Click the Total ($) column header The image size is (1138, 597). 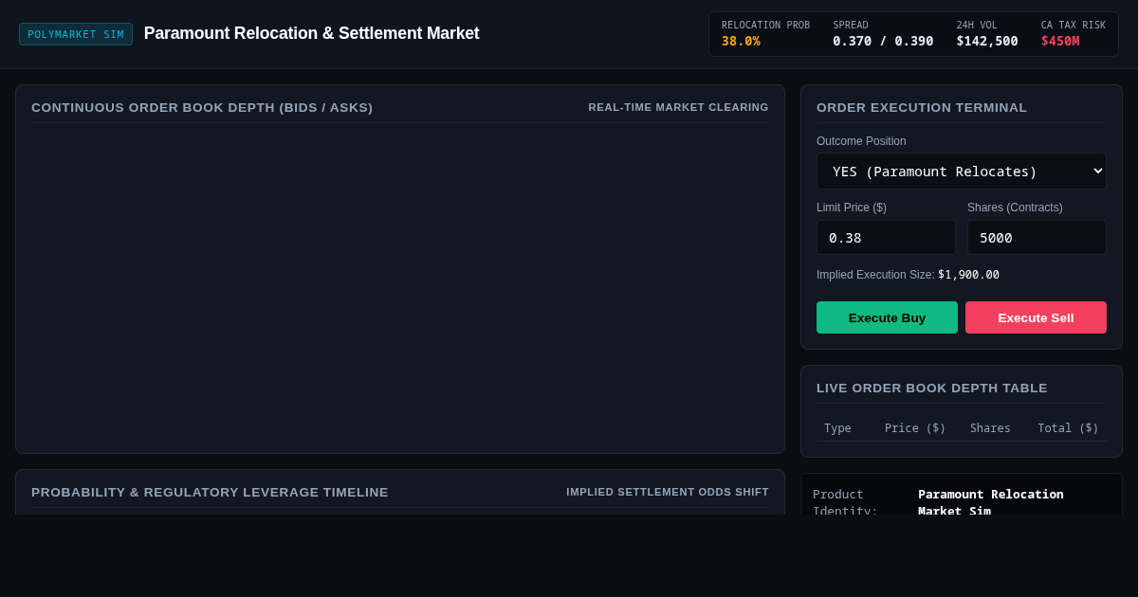coord(1068,428)
